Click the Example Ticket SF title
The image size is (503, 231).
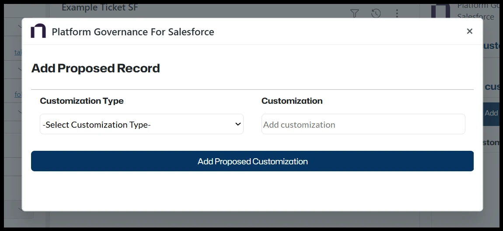[x=100, y=8]
